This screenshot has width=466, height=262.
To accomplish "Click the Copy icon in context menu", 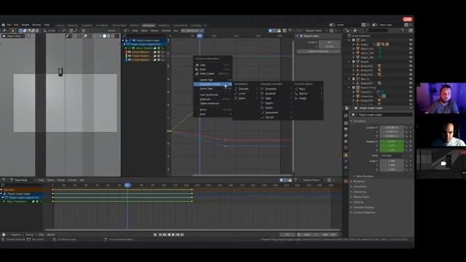I will pyautogui.click(x=197, y=65).
